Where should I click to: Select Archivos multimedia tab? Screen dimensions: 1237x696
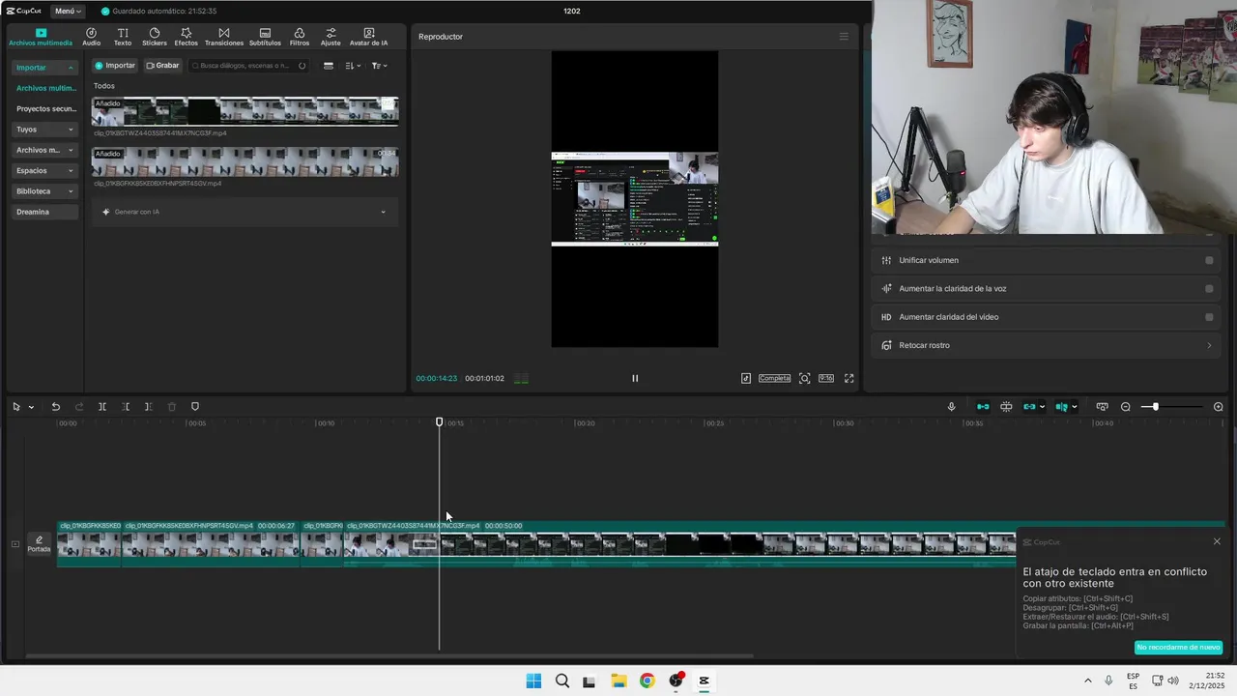41,37
